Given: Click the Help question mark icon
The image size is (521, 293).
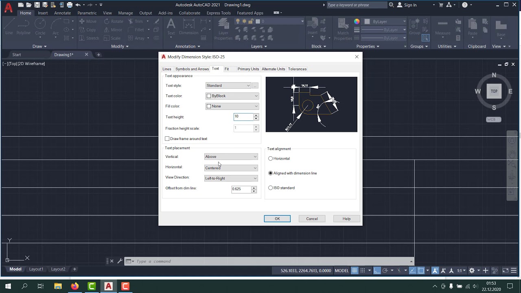Looking at the screenshot, I should (465, 5).
